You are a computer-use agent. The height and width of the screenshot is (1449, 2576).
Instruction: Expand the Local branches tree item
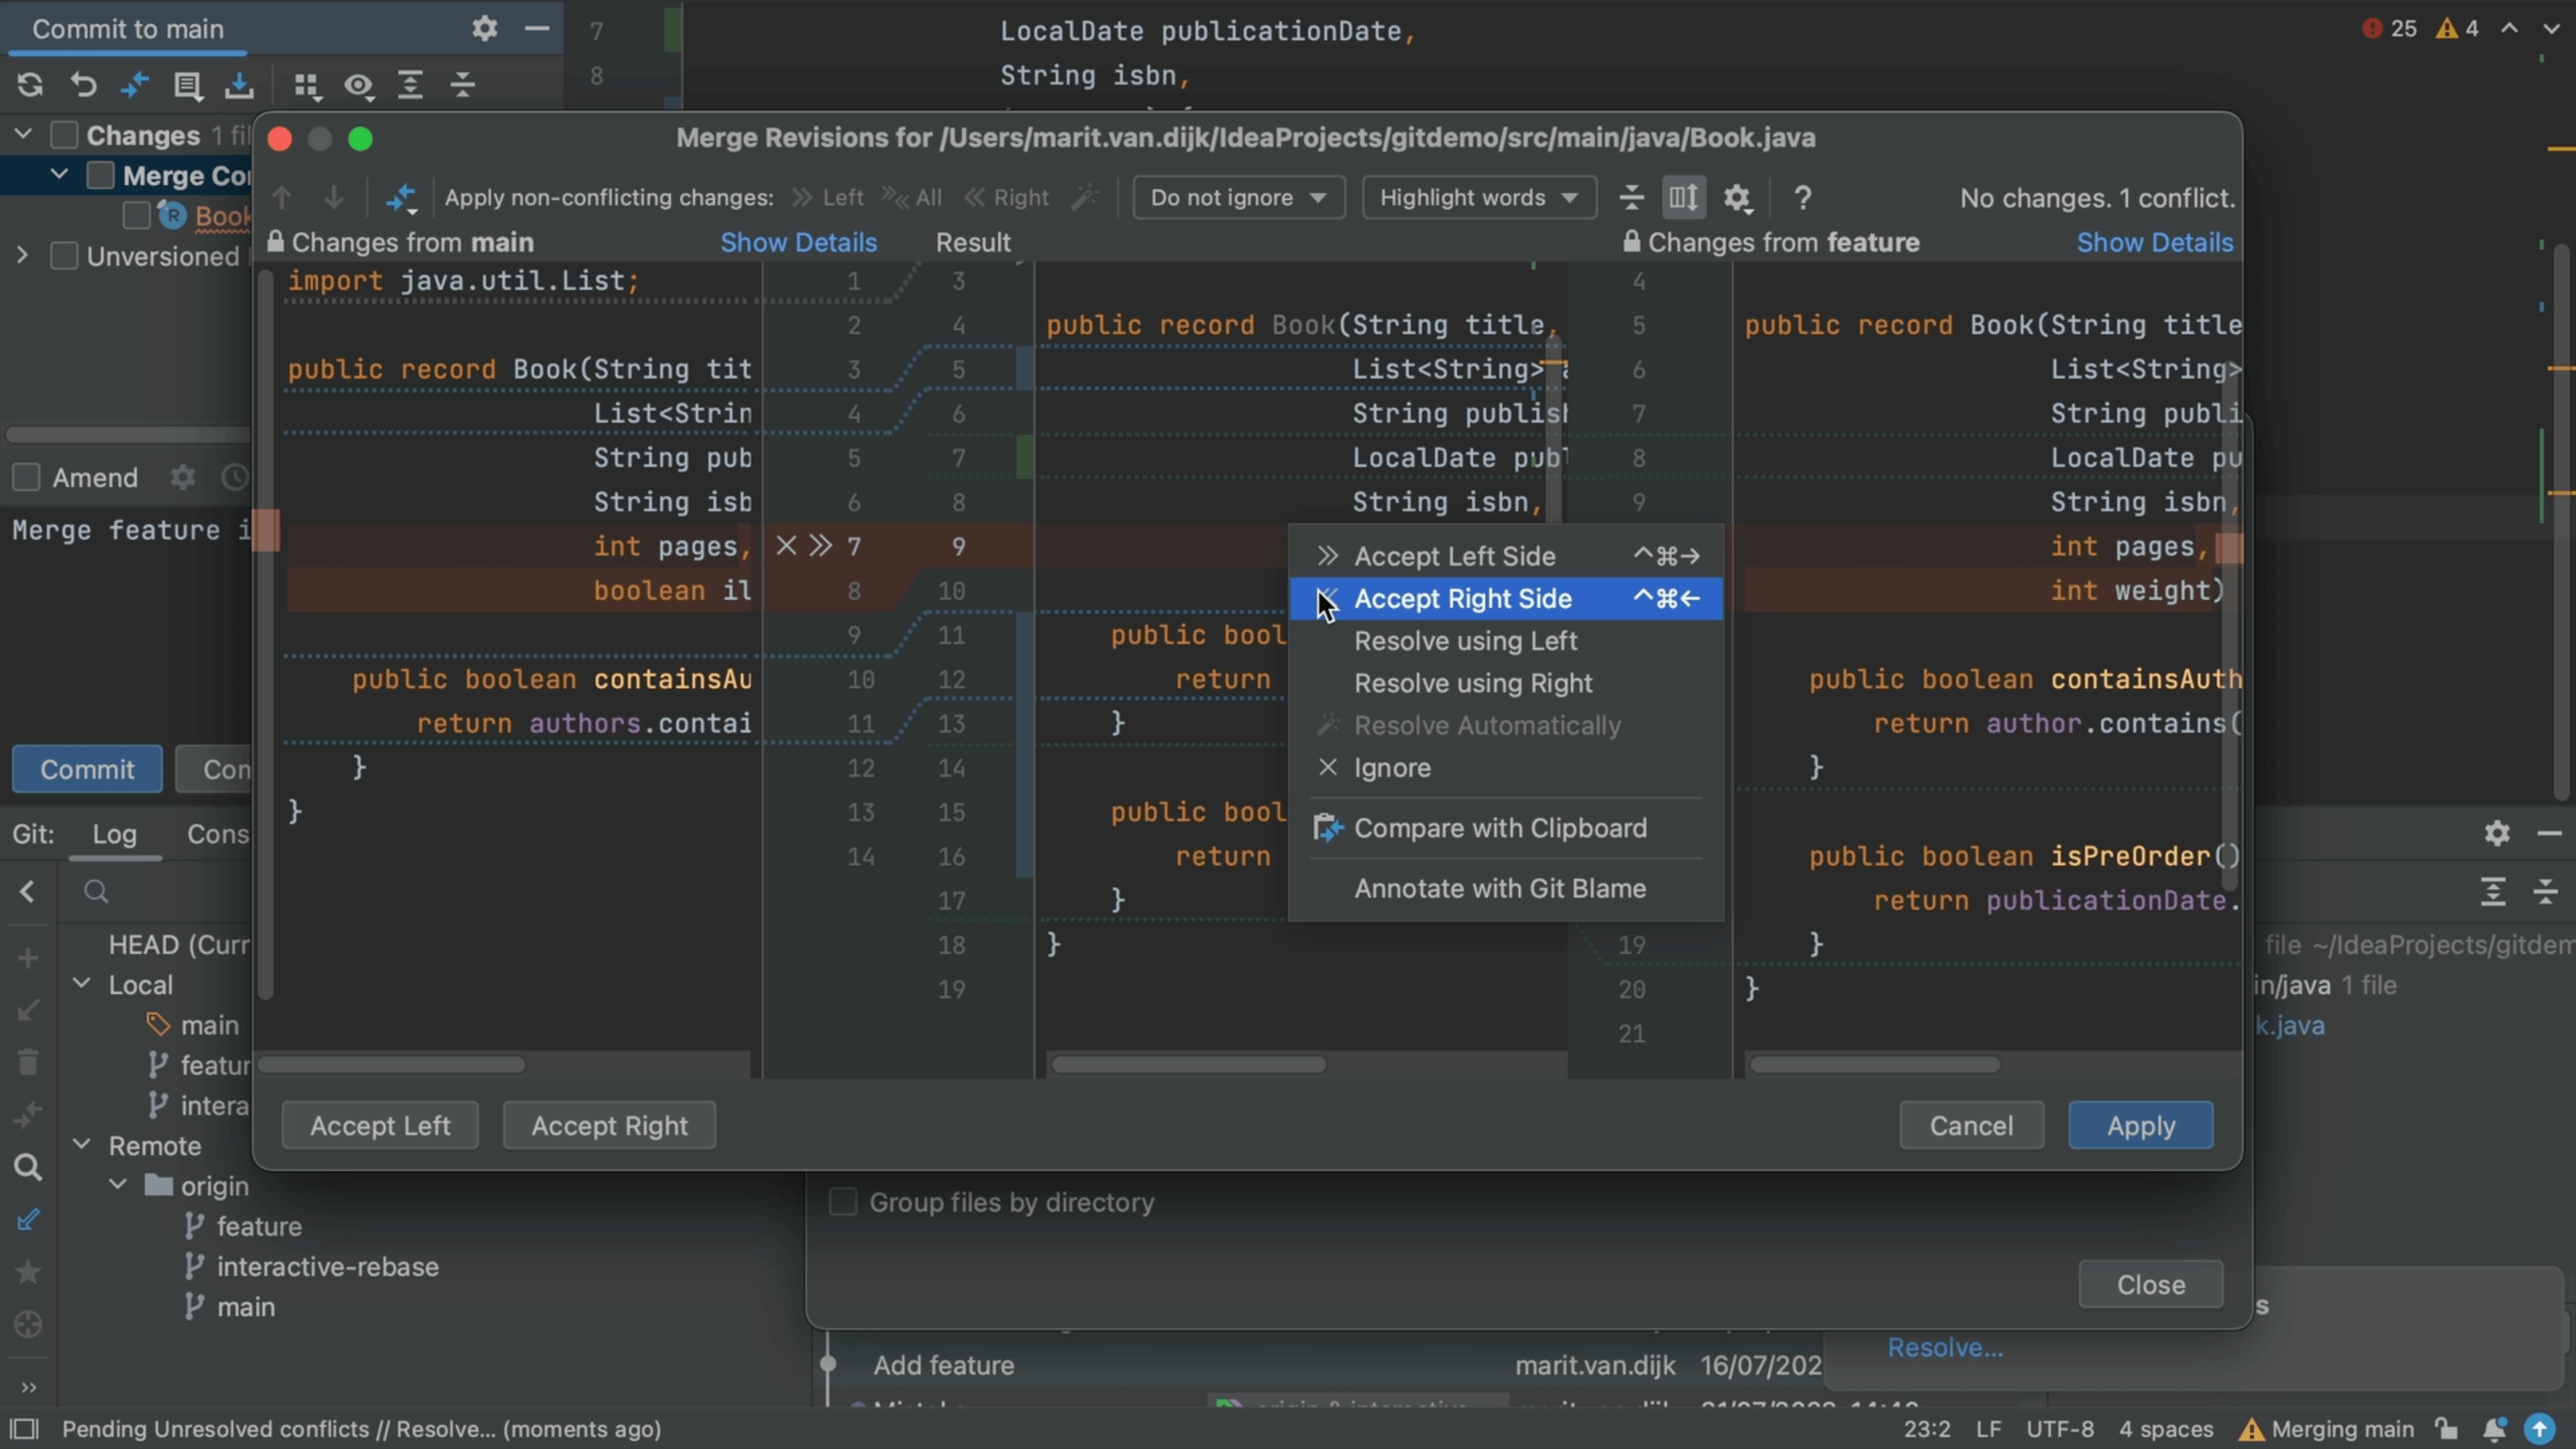[x=83, y=983]
